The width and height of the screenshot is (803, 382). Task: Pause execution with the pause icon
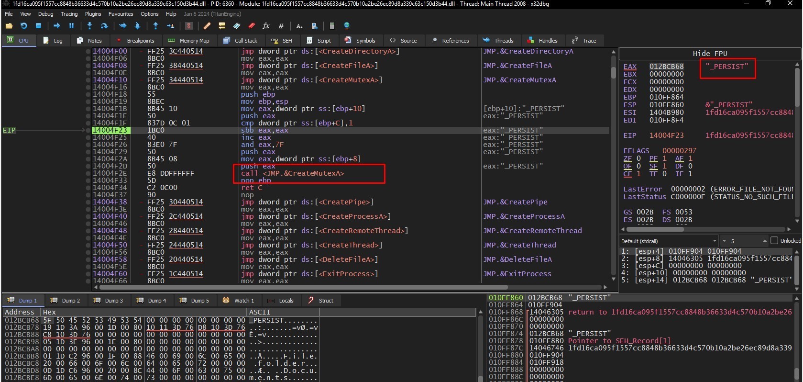(71, 26)
